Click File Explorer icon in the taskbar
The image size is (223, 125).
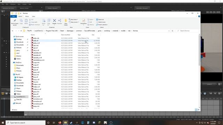(66, 123)
